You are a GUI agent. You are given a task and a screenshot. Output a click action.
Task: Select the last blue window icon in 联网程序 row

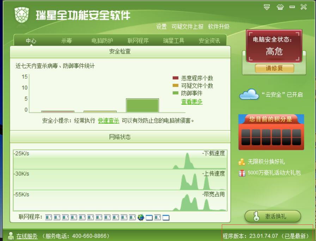166,217
